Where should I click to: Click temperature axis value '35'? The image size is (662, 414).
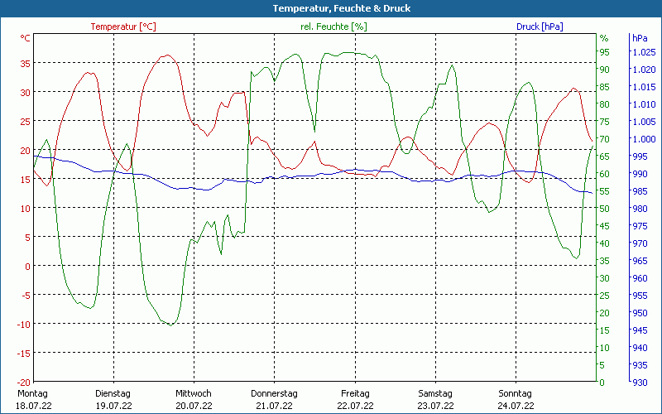26,64
